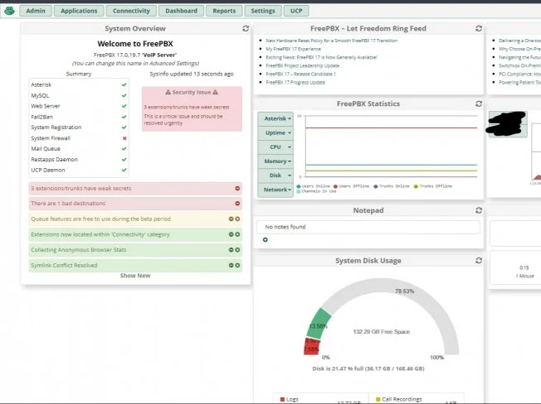
Task: Open the My FreePBX 17 Experience feed link
Action: (x=292, y=49)
